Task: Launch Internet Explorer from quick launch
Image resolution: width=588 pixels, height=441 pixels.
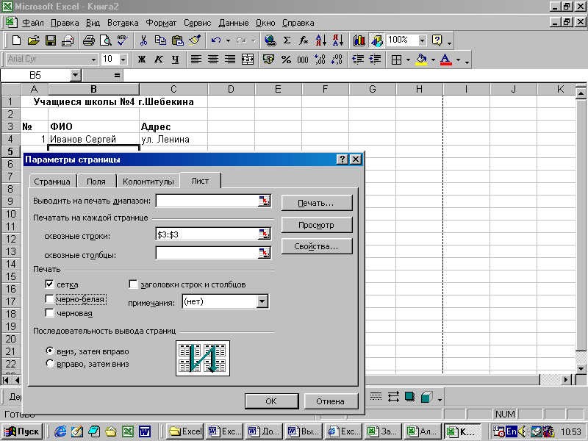Action: coord(60,431)
